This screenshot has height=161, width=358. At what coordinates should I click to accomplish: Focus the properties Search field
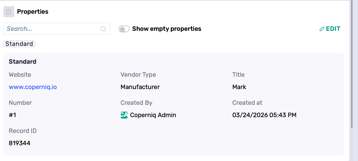51,29
